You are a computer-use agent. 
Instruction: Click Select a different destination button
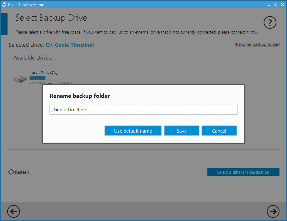(243, 172)
